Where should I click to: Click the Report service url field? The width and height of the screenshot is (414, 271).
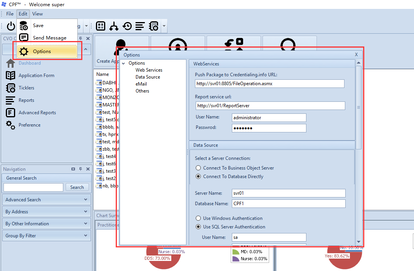pyautogui.click(x=270, y=106)
